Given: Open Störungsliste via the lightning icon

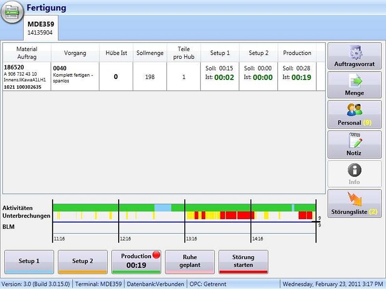Looking at the screenshot, I should point(354,199).
